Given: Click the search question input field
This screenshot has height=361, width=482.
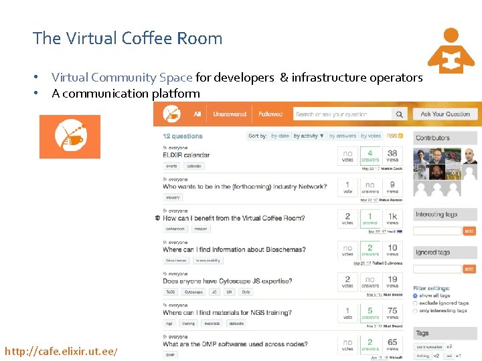Looking at the screenshot, I should point(343,114).
